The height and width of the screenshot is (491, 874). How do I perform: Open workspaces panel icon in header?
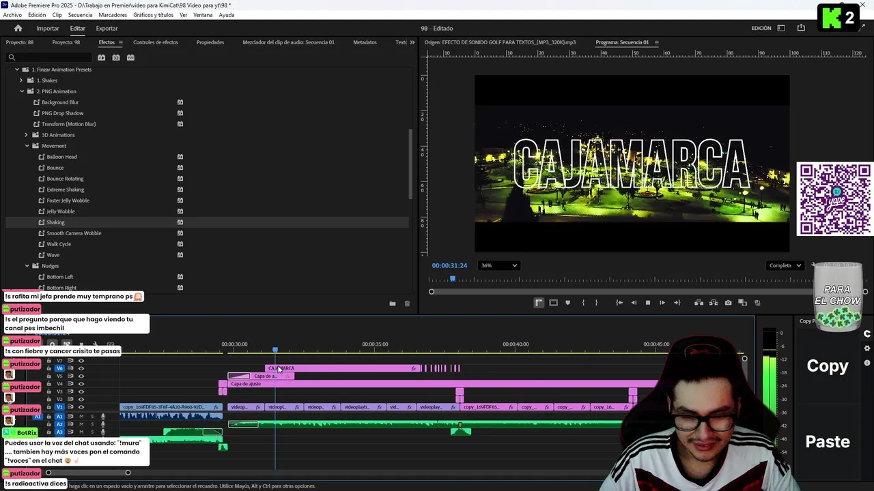click(x=781, y=28)
